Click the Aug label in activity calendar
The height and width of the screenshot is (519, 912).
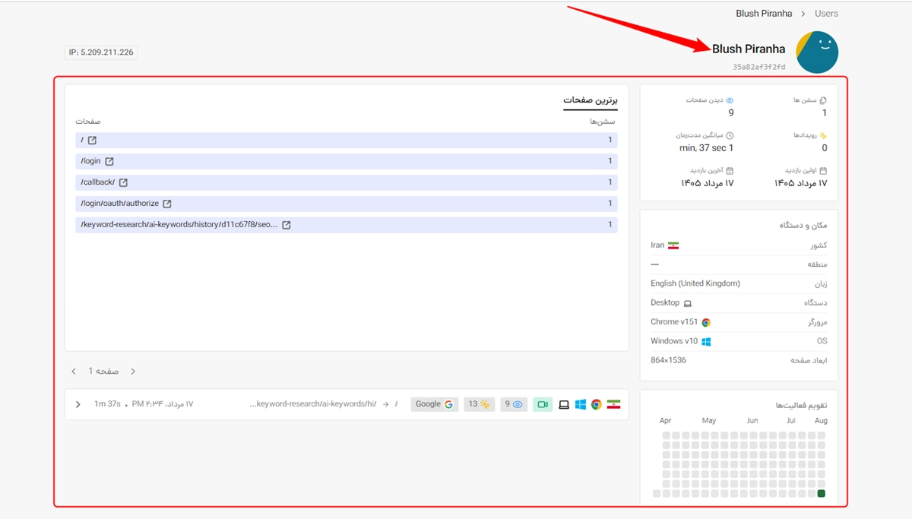click(821, 420)
